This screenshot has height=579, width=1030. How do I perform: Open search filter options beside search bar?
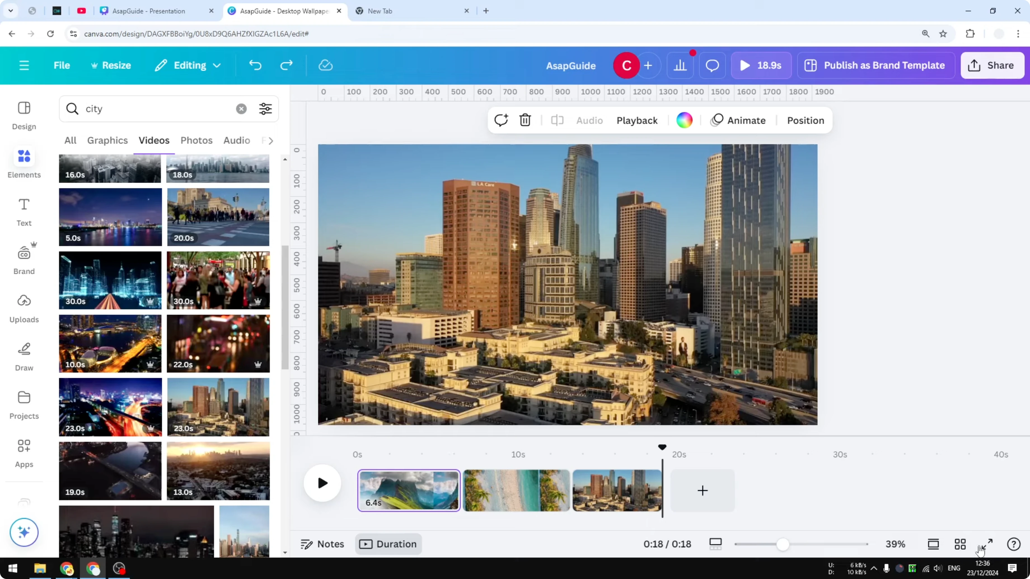tap(265, 109)
